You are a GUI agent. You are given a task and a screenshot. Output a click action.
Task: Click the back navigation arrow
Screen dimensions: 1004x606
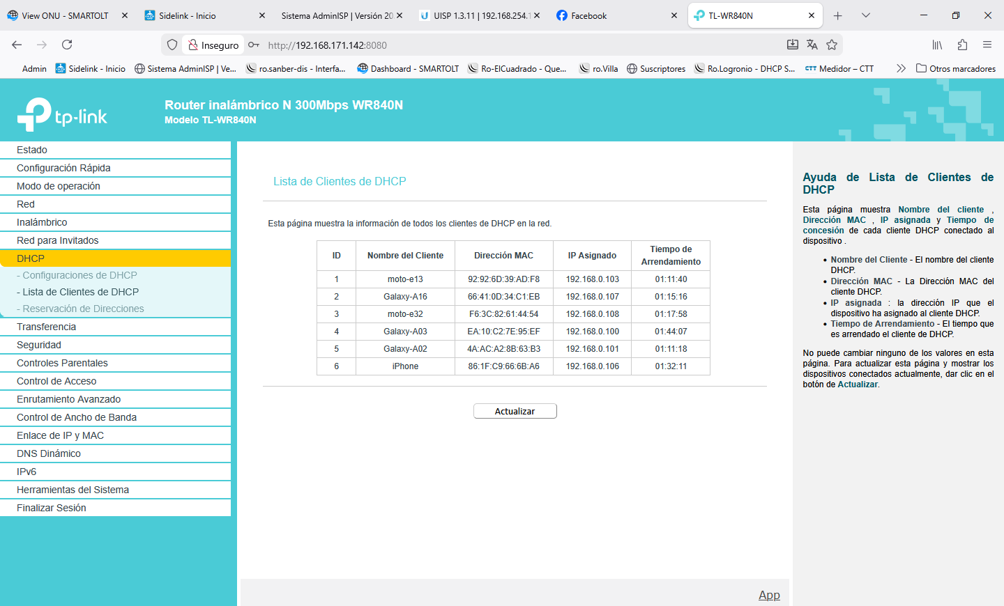[x=17, y=45]
